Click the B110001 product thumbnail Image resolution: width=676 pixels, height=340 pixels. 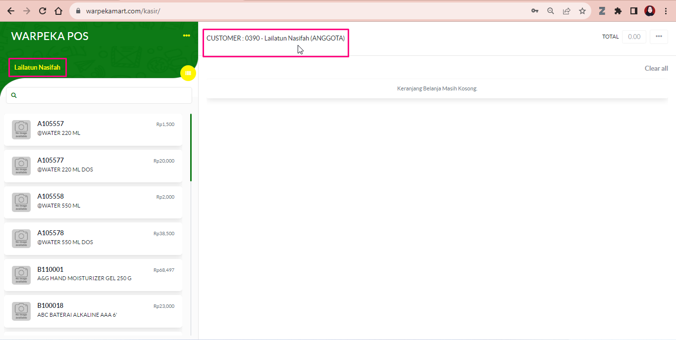pos(21,275)
